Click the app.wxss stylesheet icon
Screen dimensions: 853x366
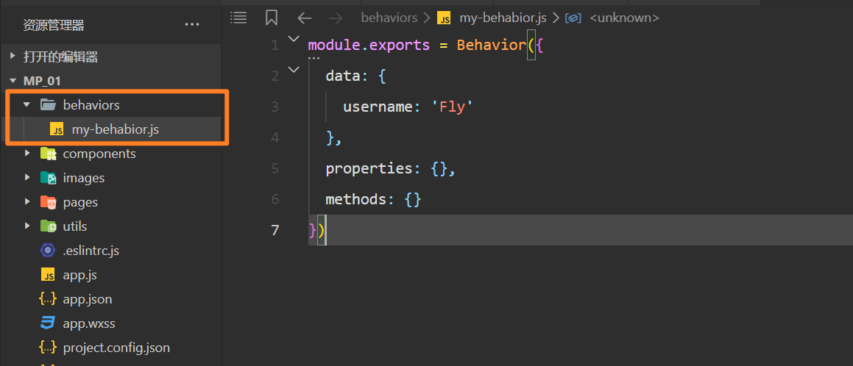[x=48, y=323]
